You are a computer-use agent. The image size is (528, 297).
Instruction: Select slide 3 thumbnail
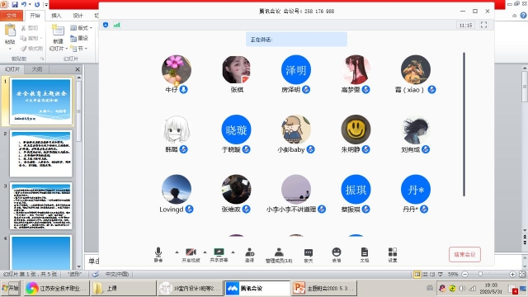coord(41,205)
